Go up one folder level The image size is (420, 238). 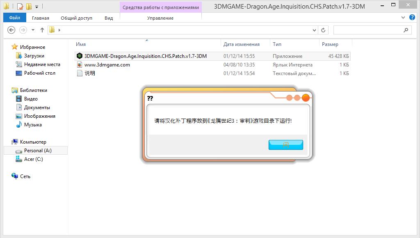tap(42, 30)
